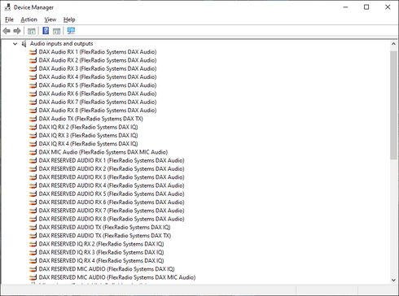Viewport: 399px width, 296px height.
Task: Click icon of DAX RESERVED AUDIO TX (DAX TX)
Action: tap(33, 236)
